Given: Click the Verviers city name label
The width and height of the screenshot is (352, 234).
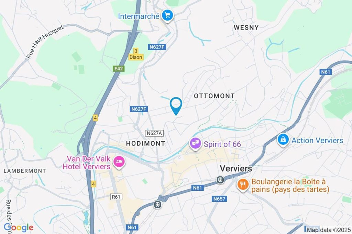Looking at the screenshot, I should [x=236, y=168].
